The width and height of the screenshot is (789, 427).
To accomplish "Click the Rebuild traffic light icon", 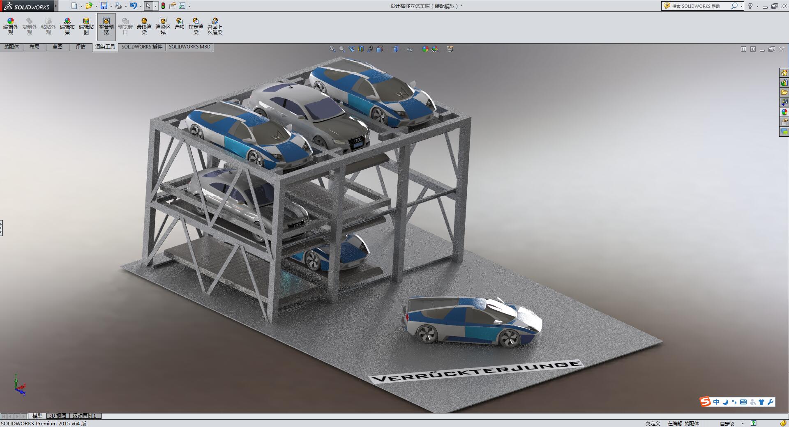I will click(163, 6).
